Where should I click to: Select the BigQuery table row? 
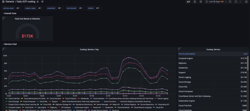coord(213,63)
